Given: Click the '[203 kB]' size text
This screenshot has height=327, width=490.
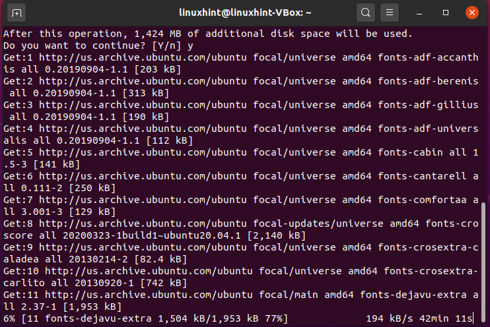Looking at the screenshot, I should (157, 69).
